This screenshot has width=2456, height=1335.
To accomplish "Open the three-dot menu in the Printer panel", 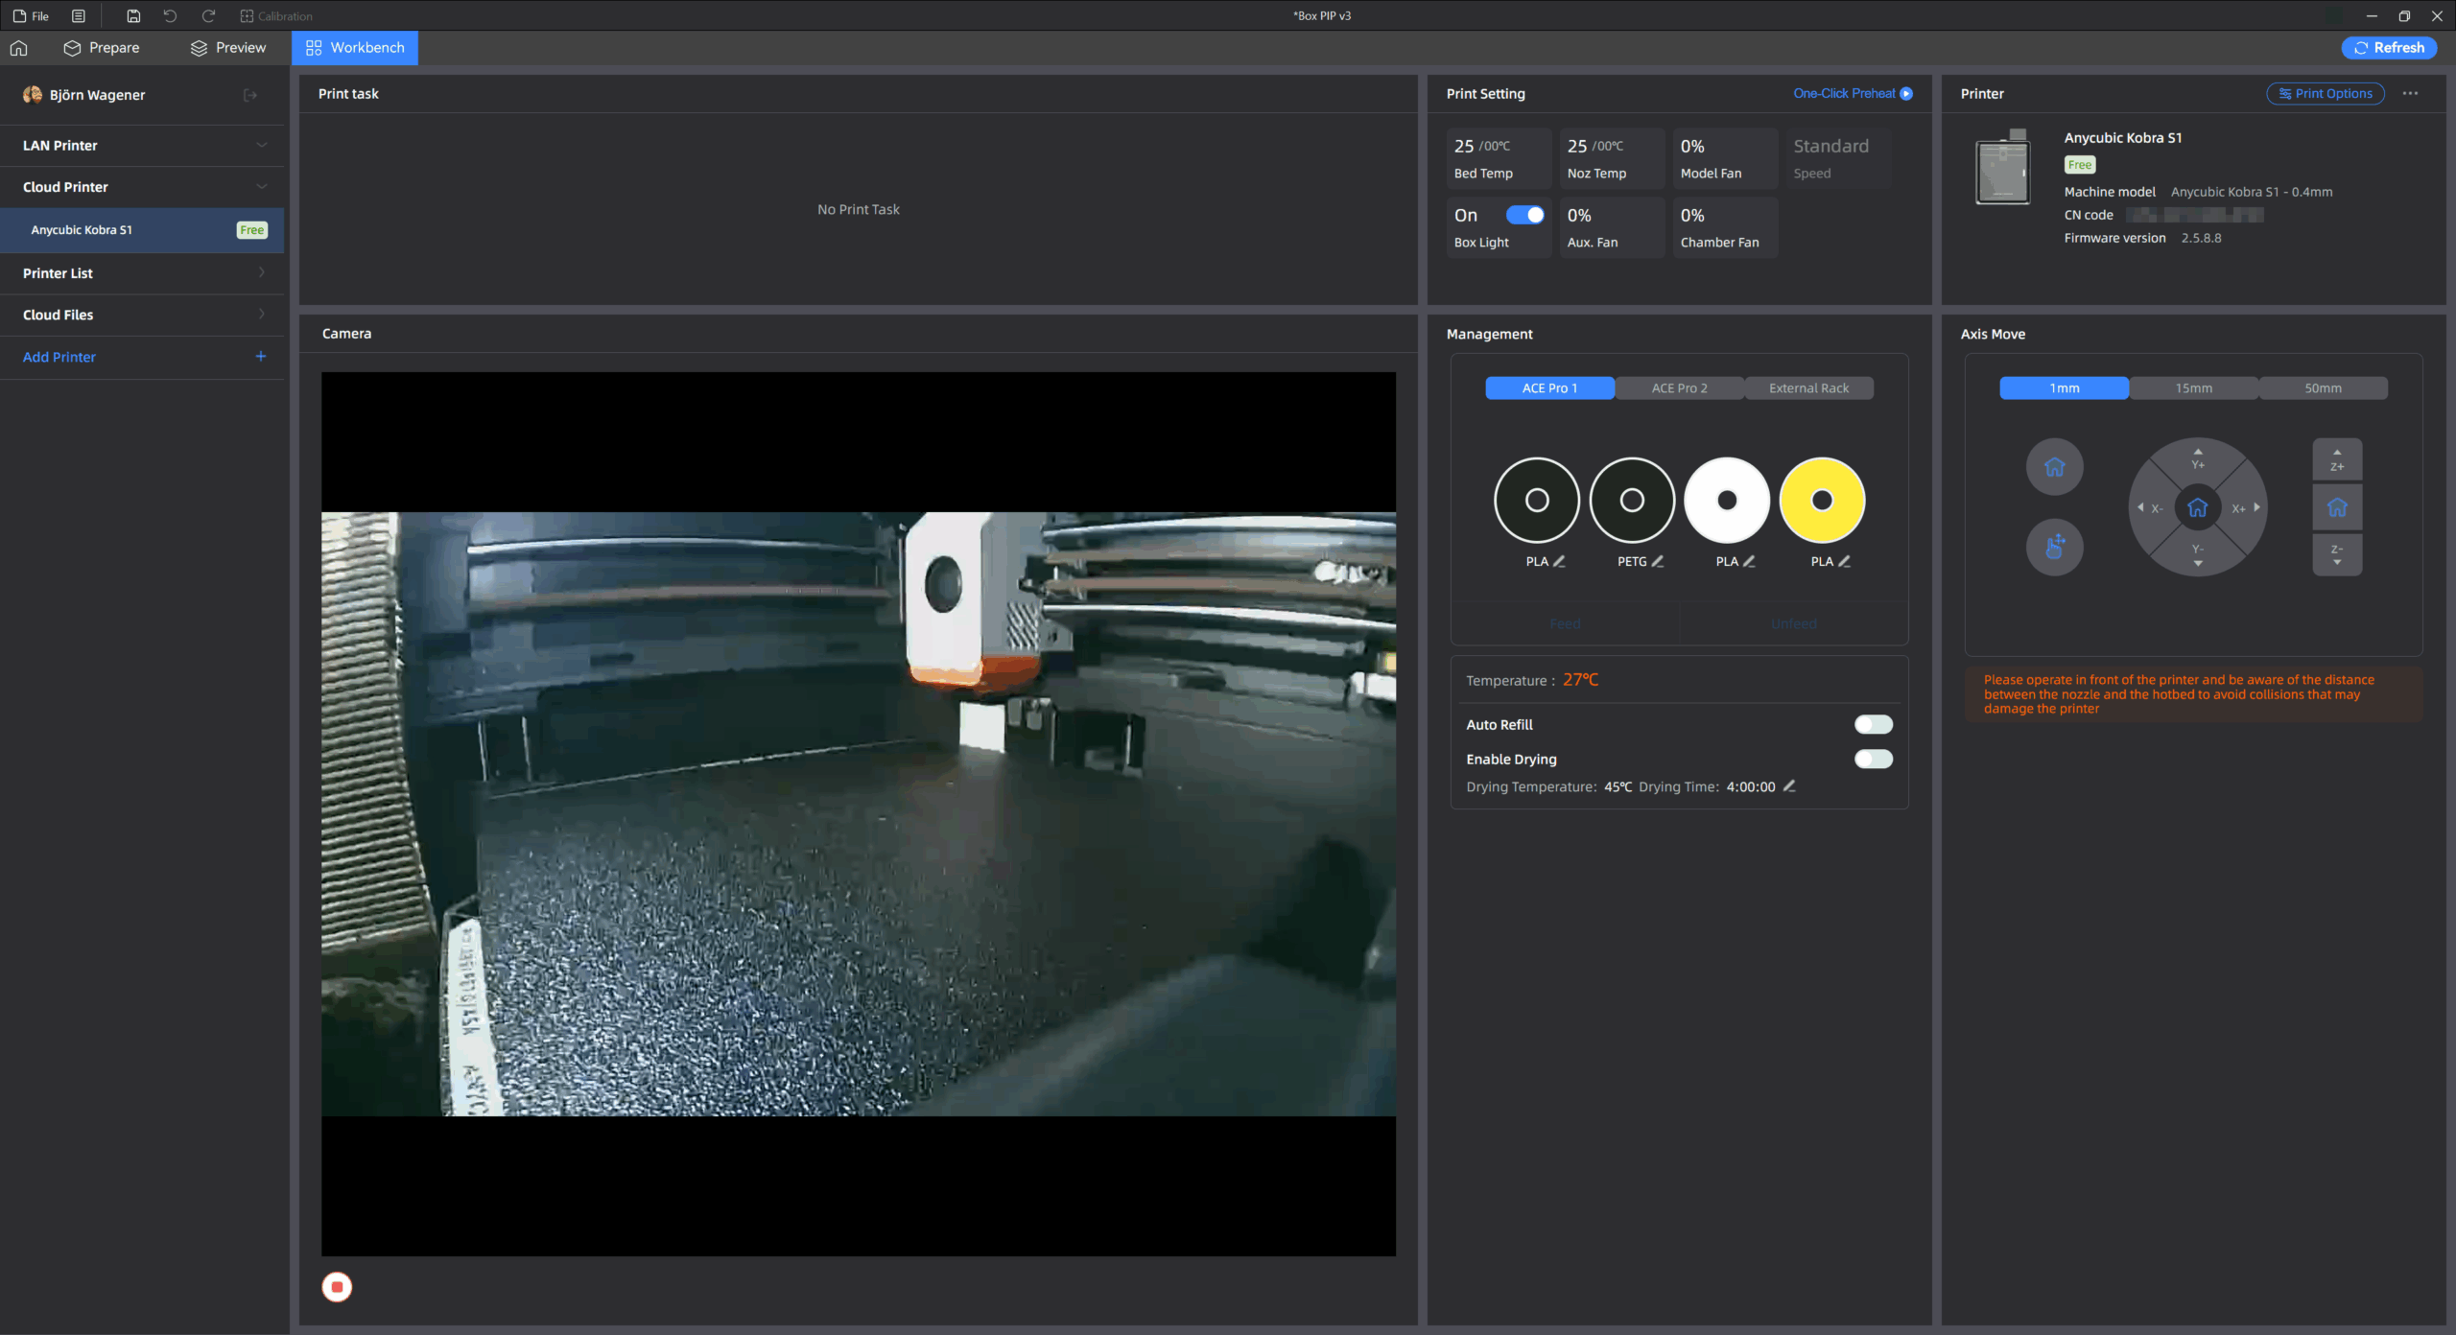I will tap(2410, 94).
